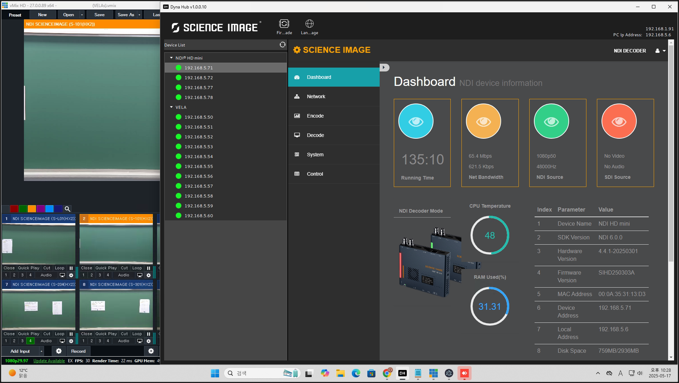The image size is (679, 383).
Task: Collapse the NDI HD mini device group
Action: click(x=172, y=58)
